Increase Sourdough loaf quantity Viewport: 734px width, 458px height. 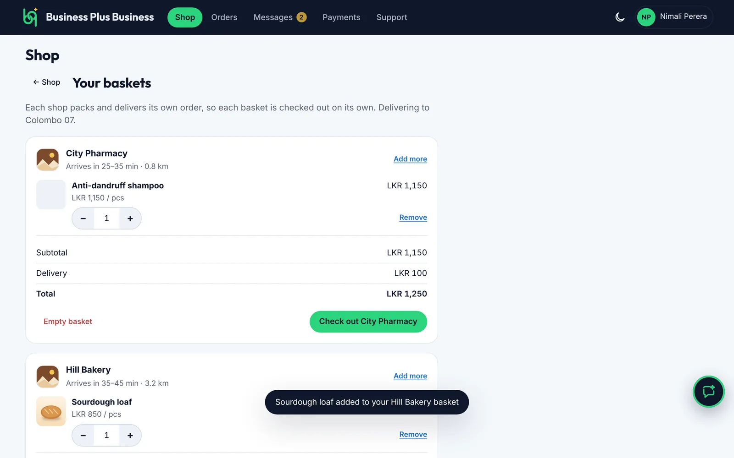[x=130, y=436]
